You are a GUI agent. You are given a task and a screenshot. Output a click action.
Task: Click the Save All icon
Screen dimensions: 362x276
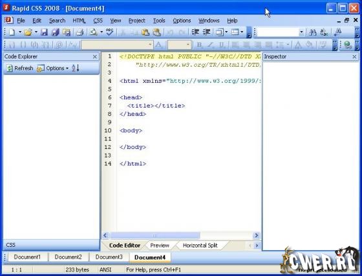[x=56, y=32]
